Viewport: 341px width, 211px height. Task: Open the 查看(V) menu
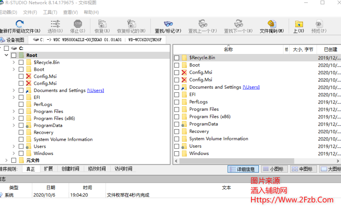click(x=70, y=12)
